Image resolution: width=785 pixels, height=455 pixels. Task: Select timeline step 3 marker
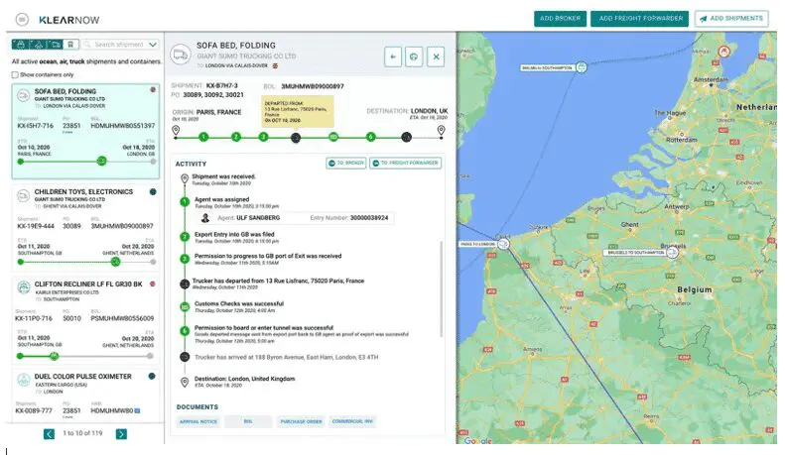[264, 137]
